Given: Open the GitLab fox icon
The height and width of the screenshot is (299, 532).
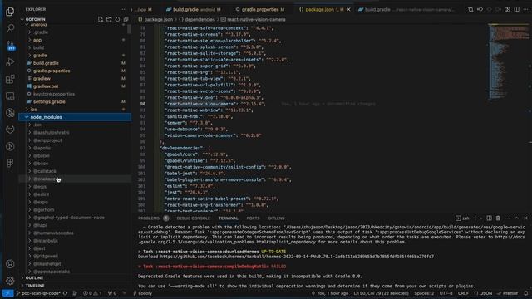Looking at the screenshot, I should 10,130.
